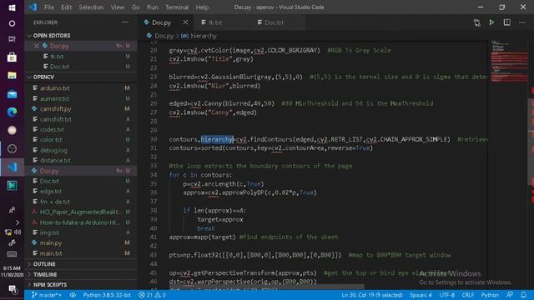Select Doc.py in the OPENCV tree
Screen dimensions: 534x300
coord(81,171)
